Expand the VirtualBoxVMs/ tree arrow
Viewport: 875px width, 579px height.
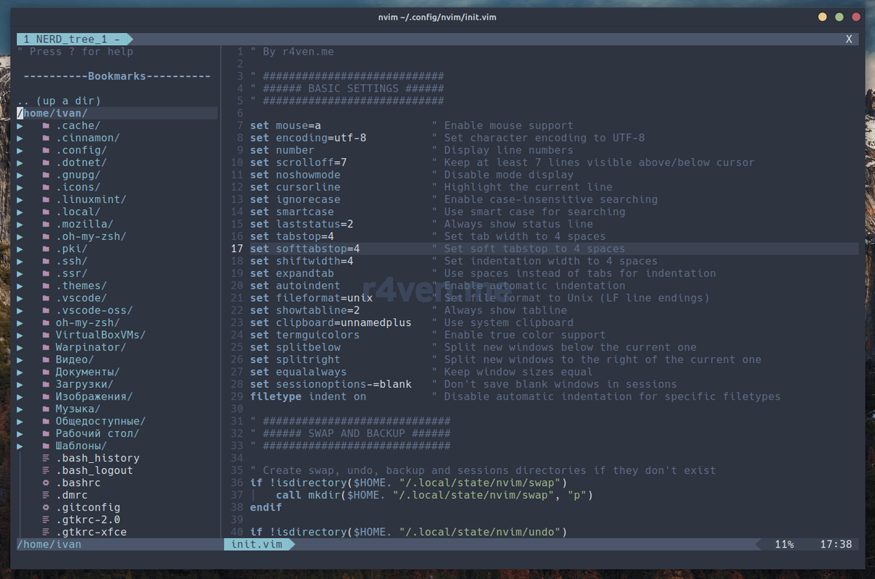tap(20, 335)
